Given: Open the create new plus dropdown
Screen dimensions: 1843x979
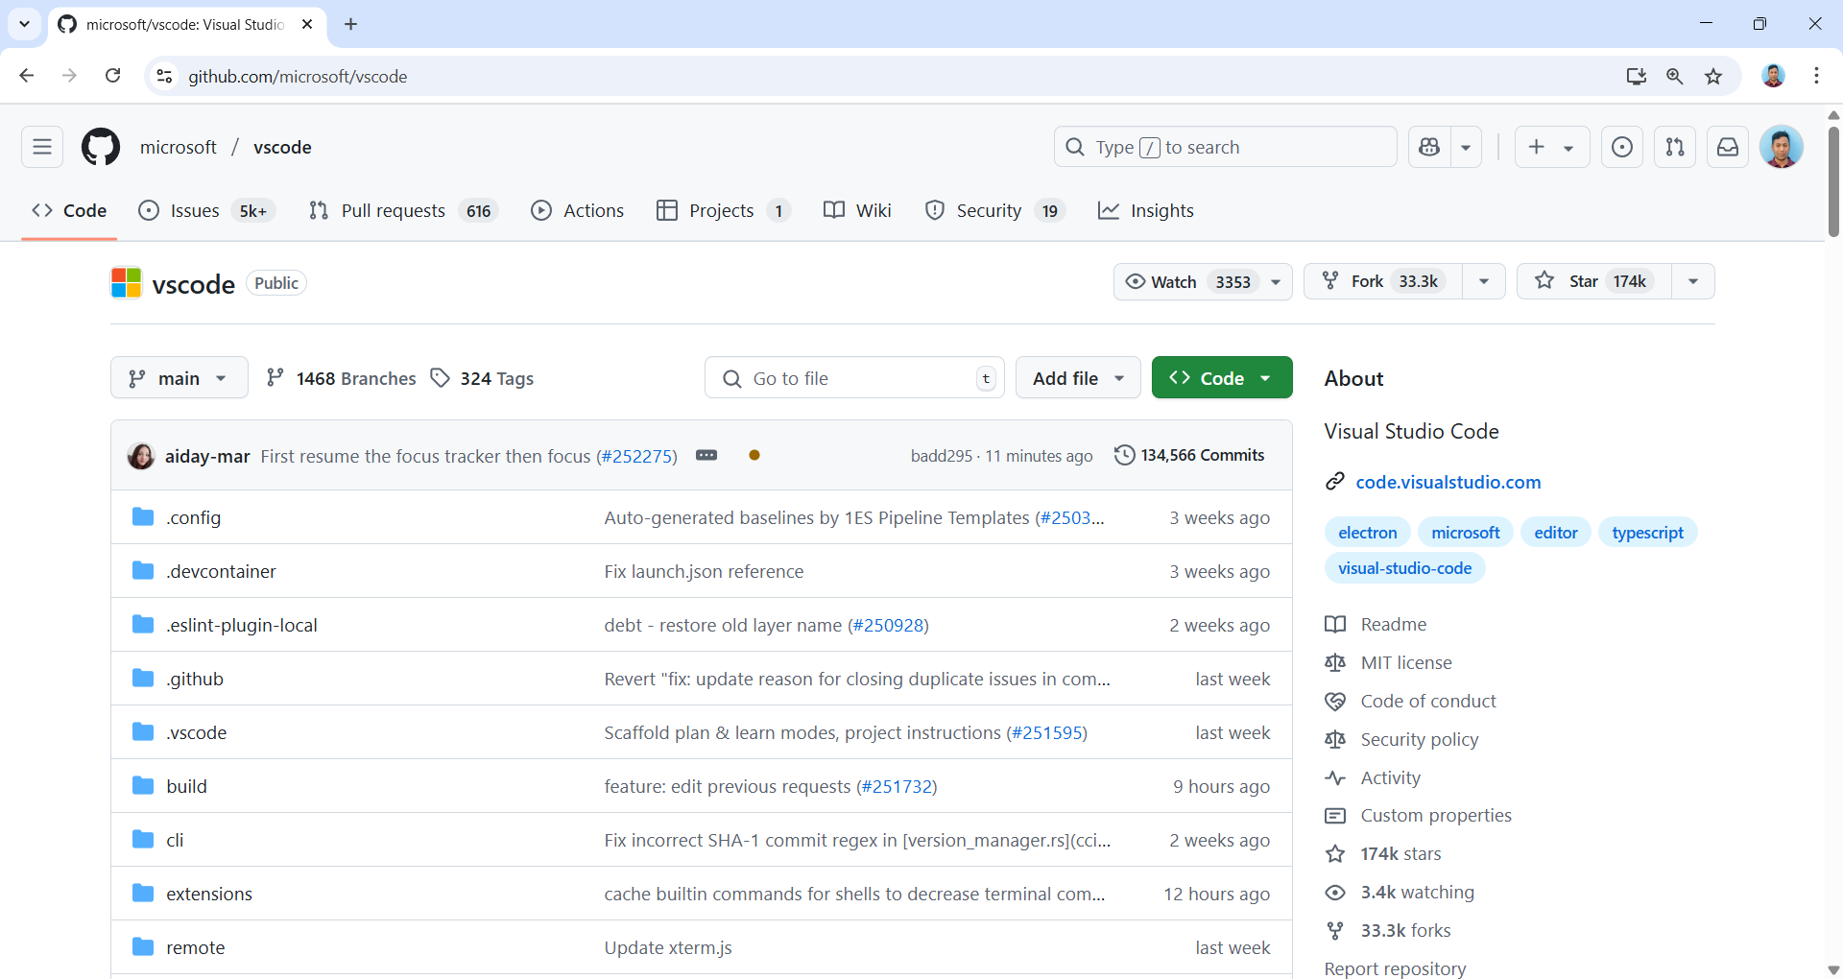Looking at the screenshot, I should click(x=1552, y=147).
